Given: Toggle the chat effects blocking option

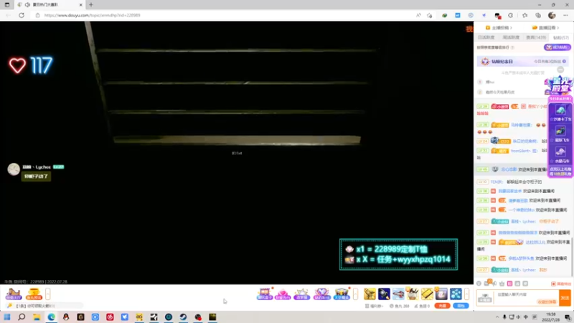Looking at the screenshot, I should (561, 284).
